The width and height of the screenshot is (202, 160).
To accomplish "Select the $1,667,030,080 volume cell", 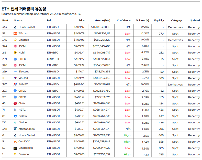I will click(100, 27).
